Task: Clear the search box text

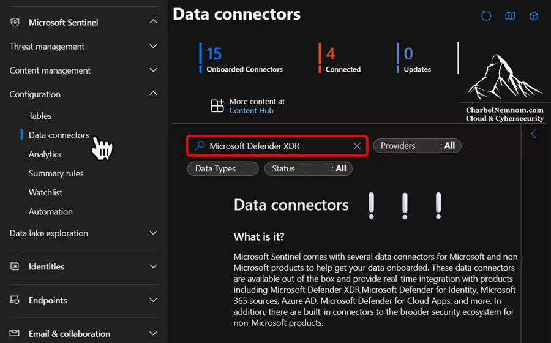Action: (357, 146)
